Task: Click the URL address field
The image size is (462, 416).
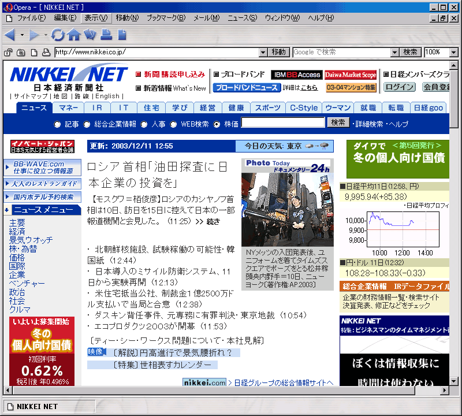Action: coord(157,53)
